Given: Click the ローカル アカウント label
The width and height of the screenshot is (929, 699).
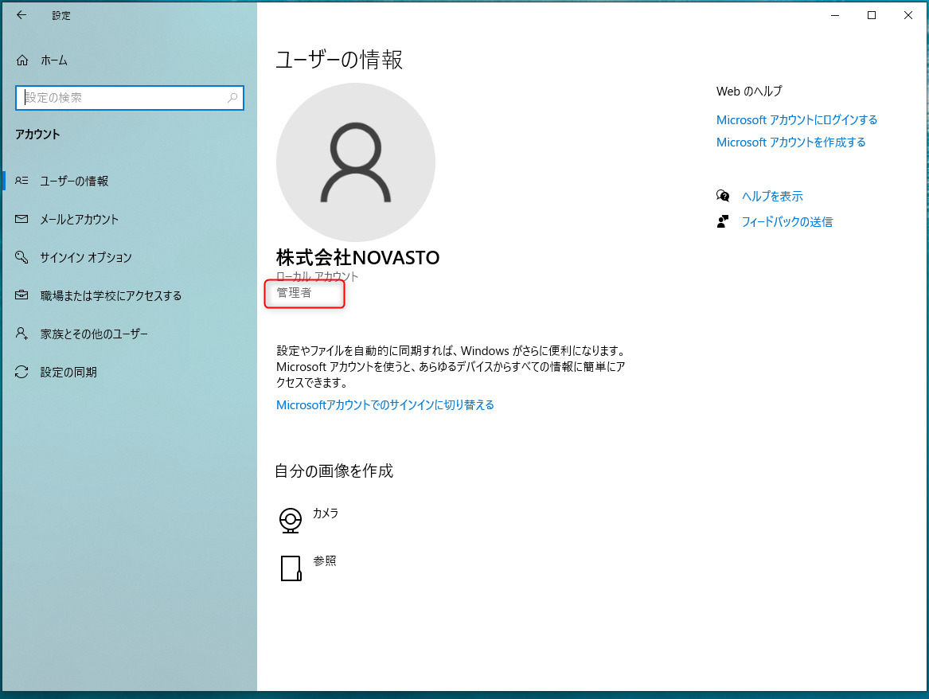Looking at the screenshot, I should point(317,276).
